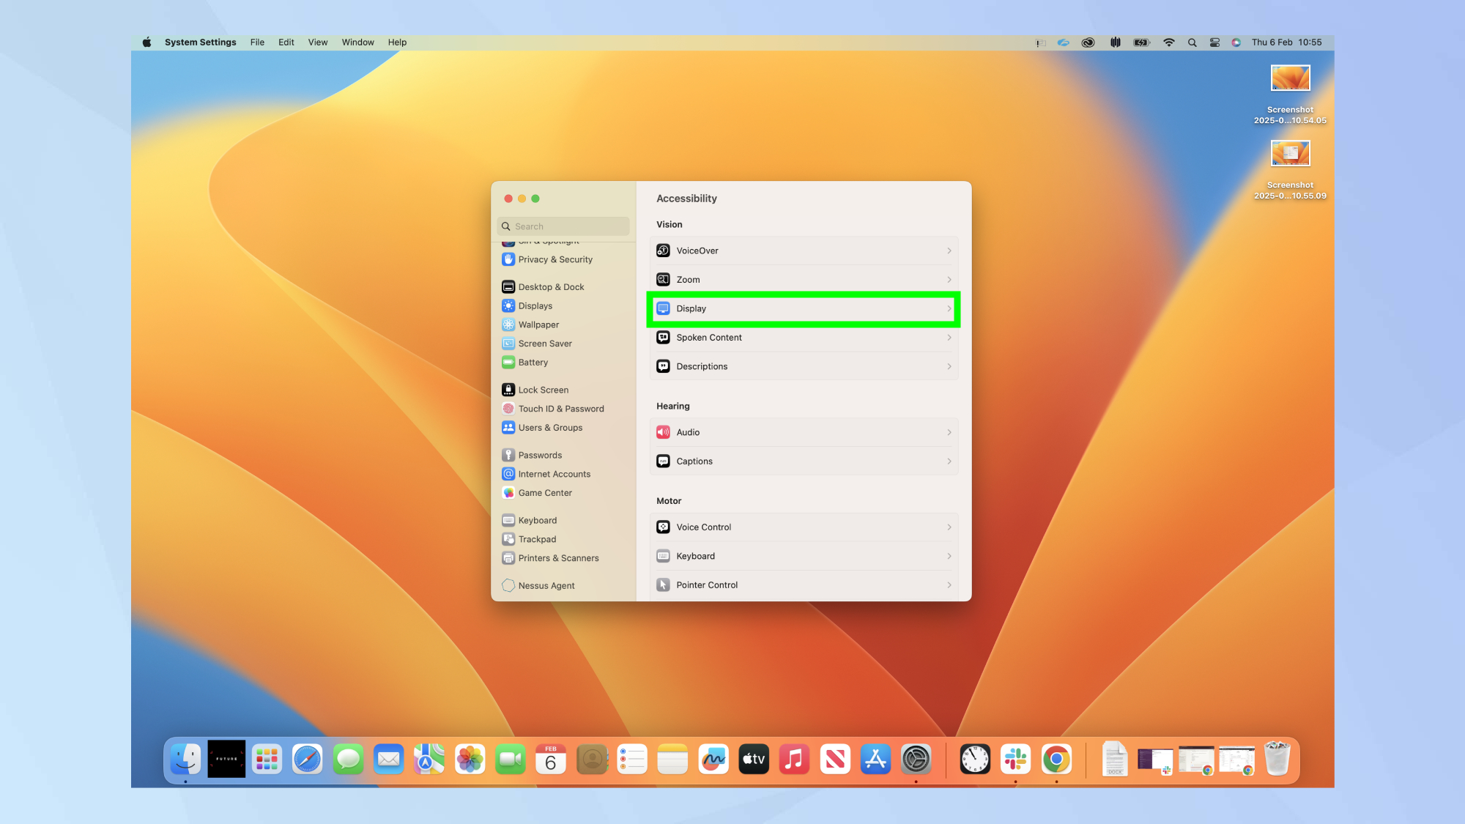Open Privacy & Security settings
Viewport: 1465px width, 824px height.
pyautogui.click(x=555, y=259)
